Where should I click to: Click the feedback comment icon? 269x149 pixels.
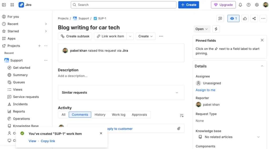click(220, 19)
